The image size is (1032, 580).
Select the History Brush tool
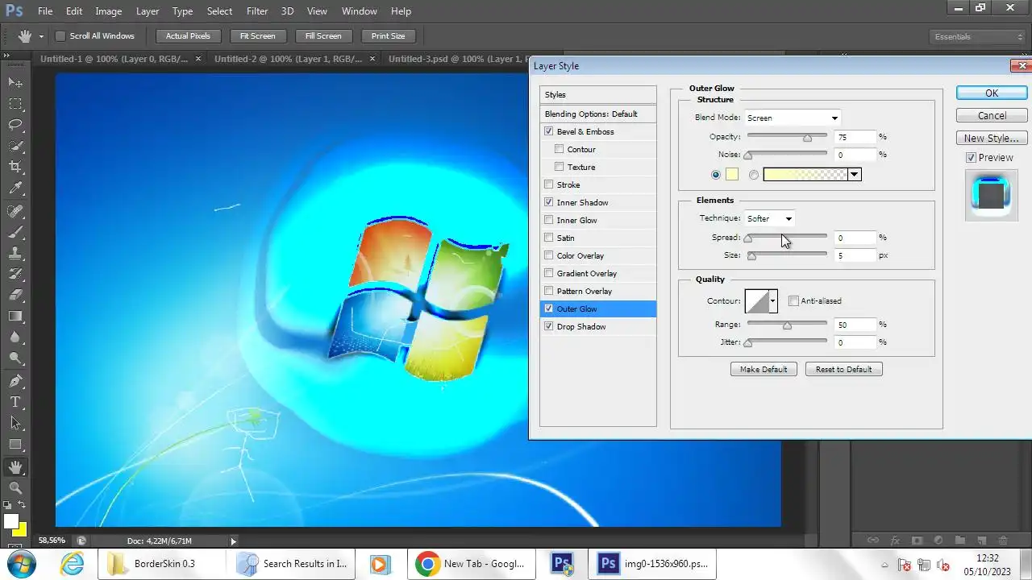15,274
